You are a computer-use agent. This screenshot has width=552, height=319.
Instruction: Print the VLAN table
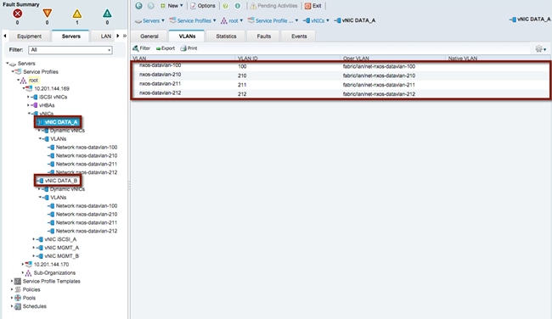pyautogui.click(x=189, y=48)
